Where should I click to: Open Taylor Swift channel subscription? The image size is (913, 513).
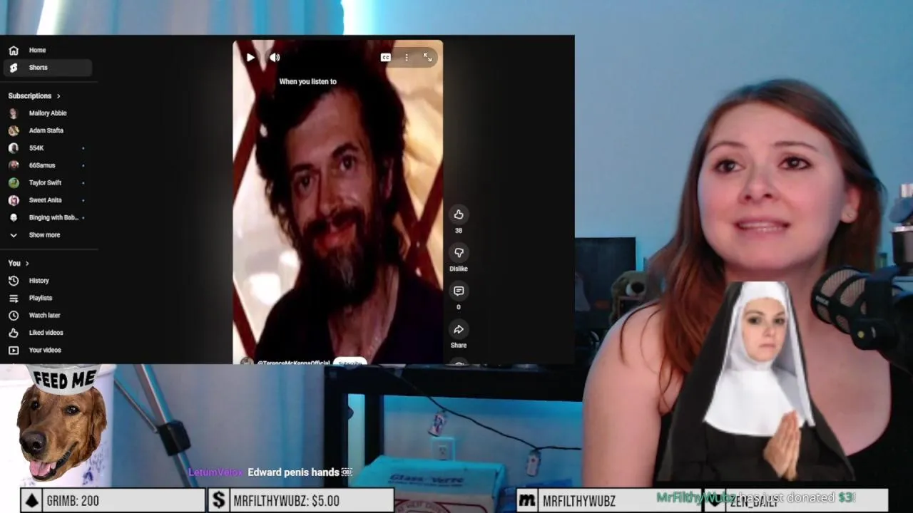pos(47,183)
